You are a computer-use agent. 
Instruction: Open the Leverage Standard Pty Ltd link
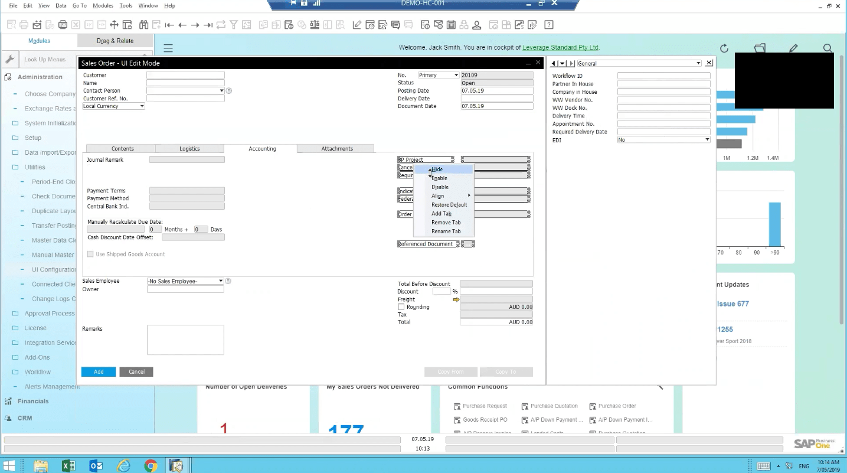[560, 47]
